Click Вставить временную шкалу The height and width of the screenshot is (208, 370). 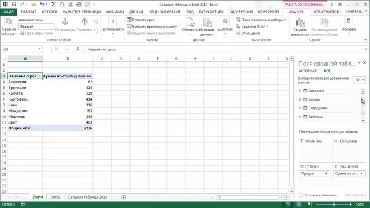151,27
